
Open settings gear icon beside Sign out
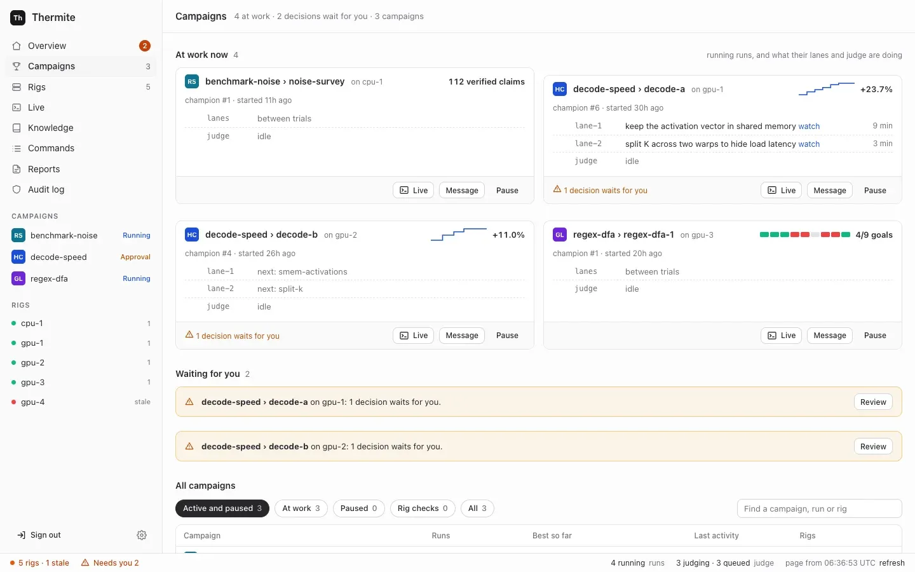point(142,535)
